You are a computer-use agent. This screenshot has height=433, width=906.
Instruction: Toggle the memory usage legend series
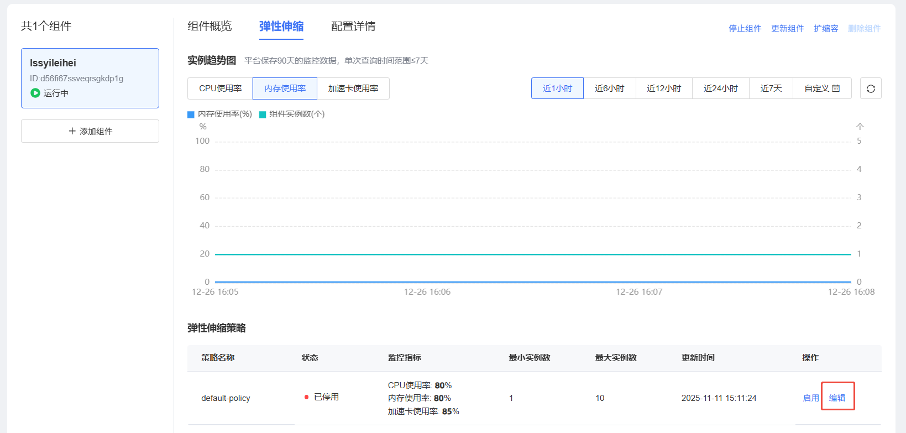pyautogui.click(x=220, y=114)
